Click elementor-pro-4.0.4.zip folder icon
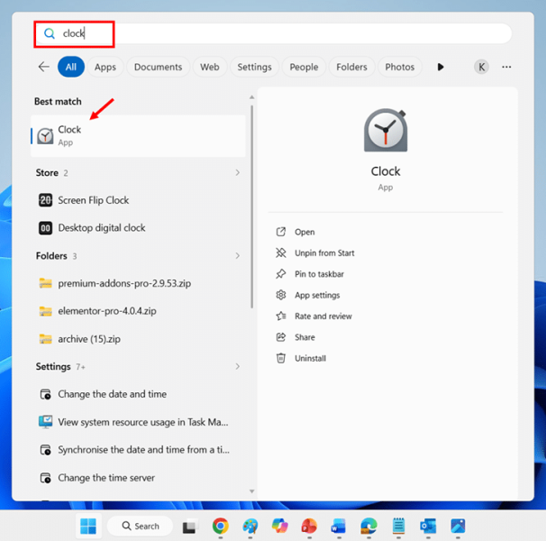This screenshot has height=541, width=546. (x=45, y=311)
